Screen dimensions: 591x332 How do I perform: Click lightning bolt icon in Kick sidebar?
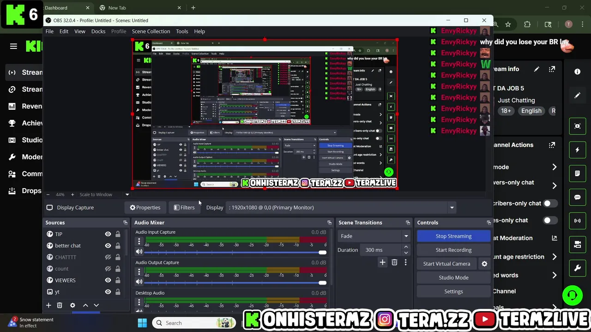click(577, 150)
